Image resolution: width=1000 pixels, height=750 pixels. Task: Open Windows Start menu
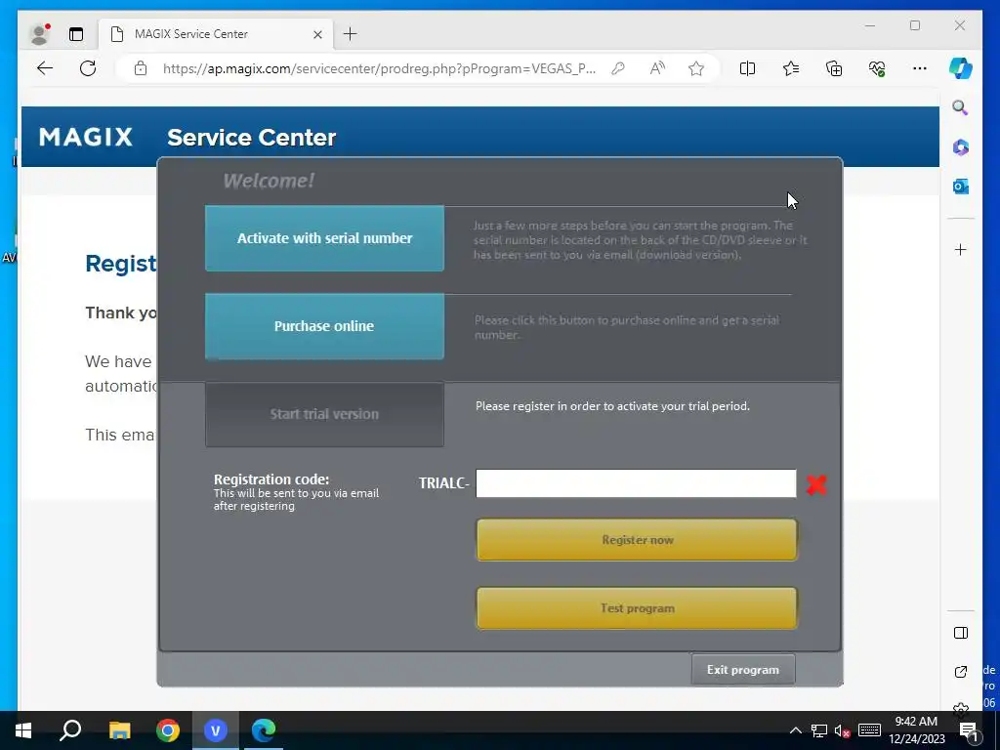(23, 730)
